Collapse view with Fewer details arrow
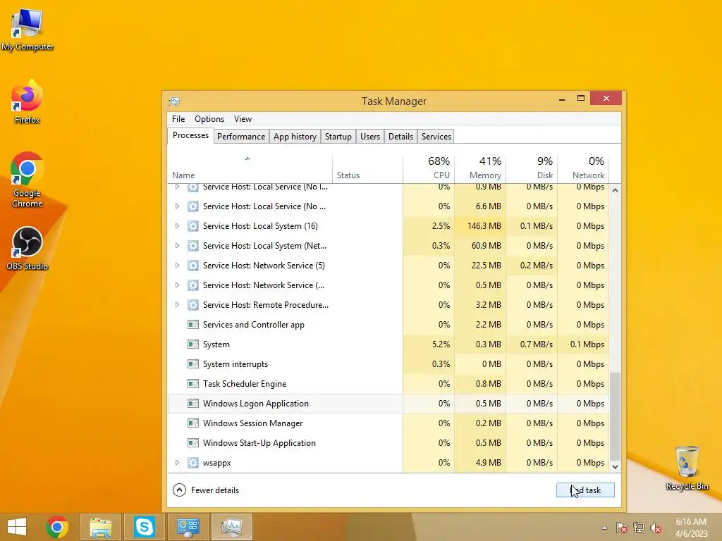Screen dimensions: 722x541 pyautogui.click(x=179, y=490)
